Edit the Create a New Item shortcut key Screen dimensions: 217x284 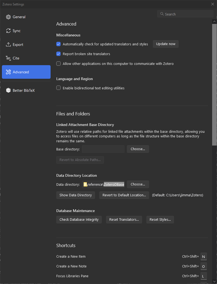[x=204, y=257]
